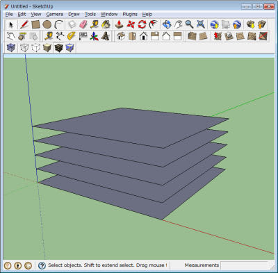This screenshot has width=278, height=273.
Task: Choose the 3D Text tool
Action: tap(106, 36)
